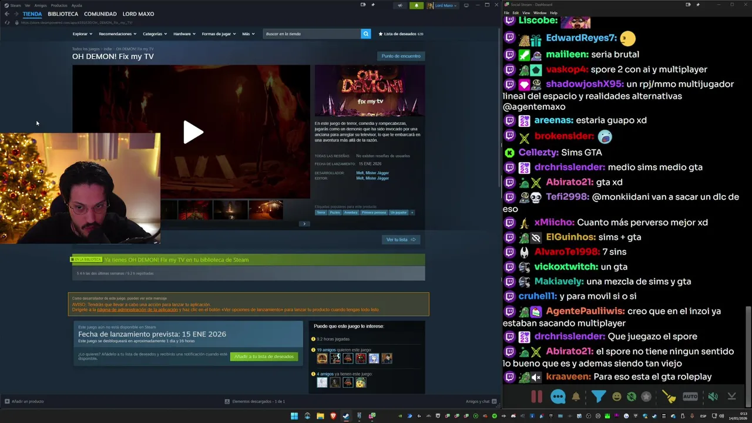
Task: Click the Punto de encuentro button
Action: (x=401, y=56)
